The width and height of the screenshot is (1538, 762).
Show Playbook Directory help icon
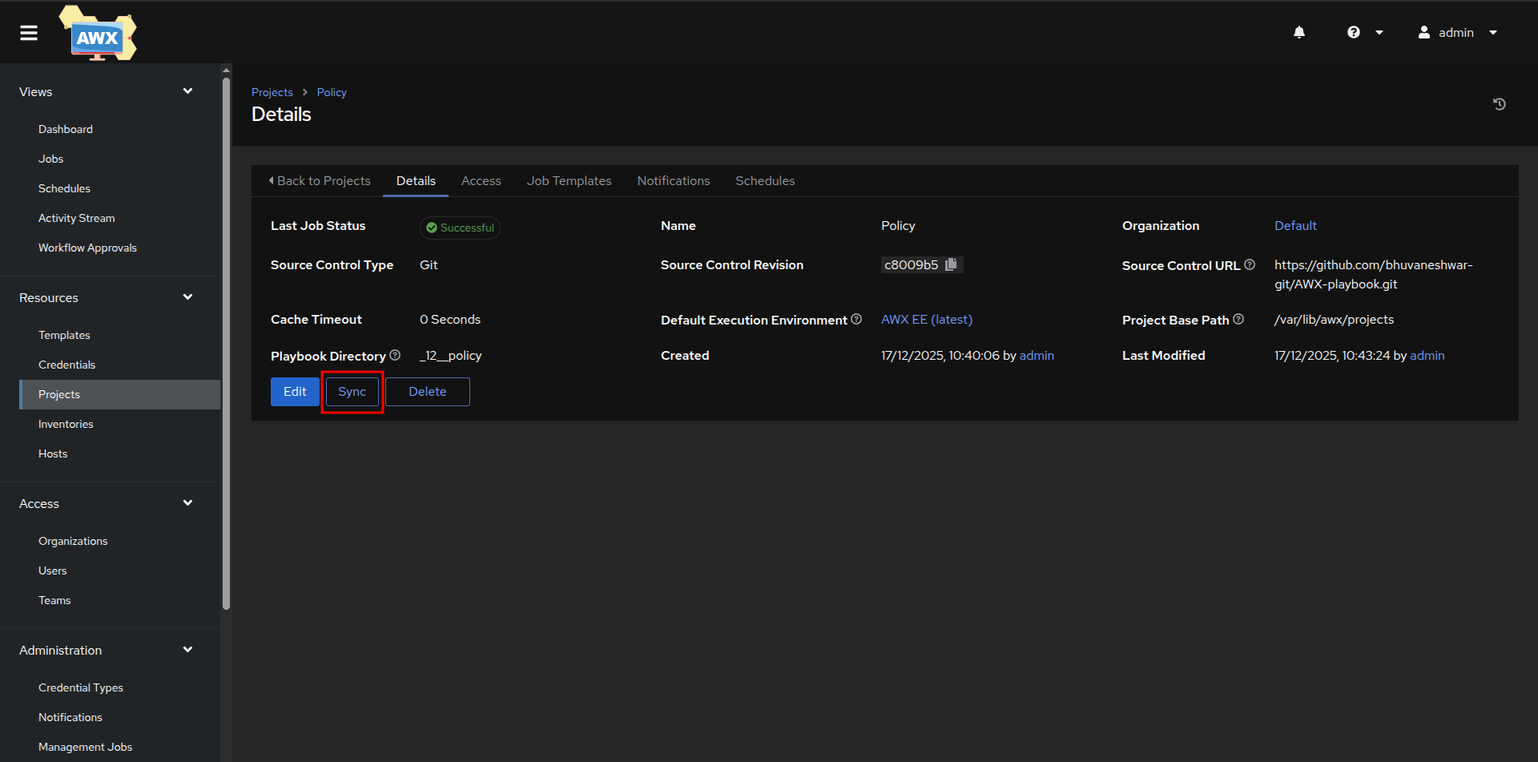point(395,355)
